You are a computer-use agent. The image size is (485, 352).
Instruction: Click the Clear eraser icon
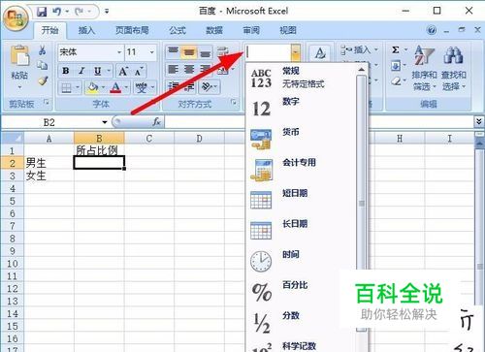396,80
